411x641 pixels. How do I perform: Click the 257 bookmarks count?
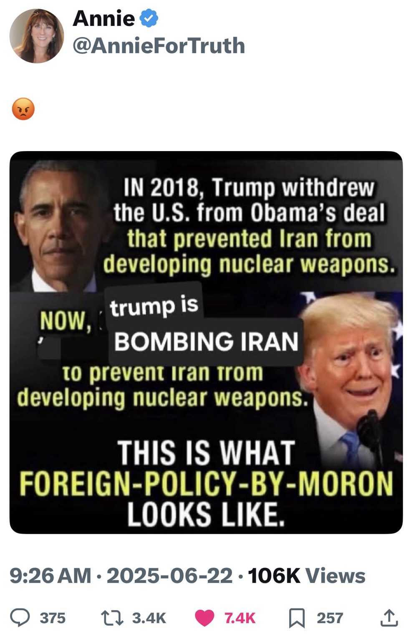tap(330, 618)
